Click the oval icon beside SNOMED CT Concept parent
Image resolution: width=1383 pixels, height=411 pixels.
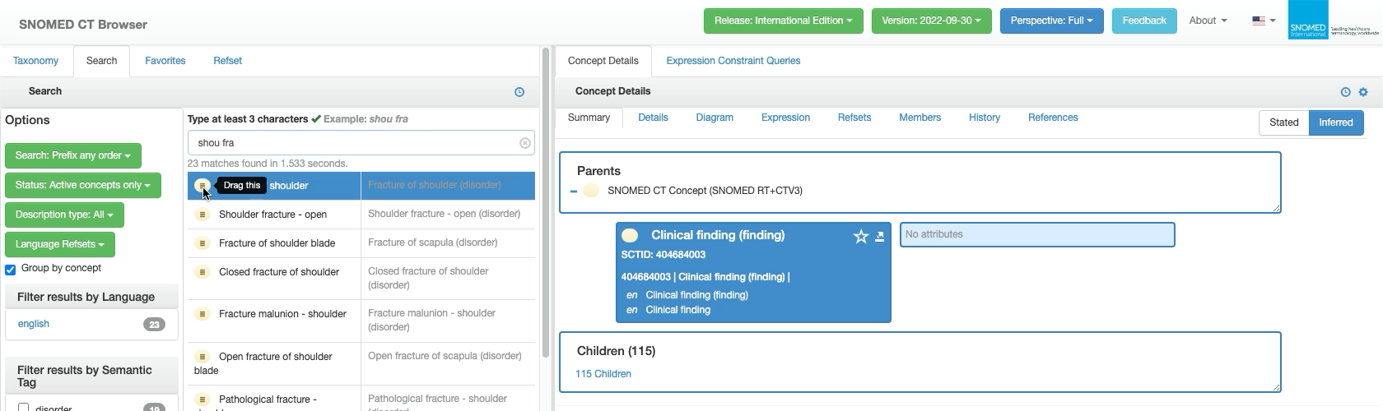pos(590,191)
